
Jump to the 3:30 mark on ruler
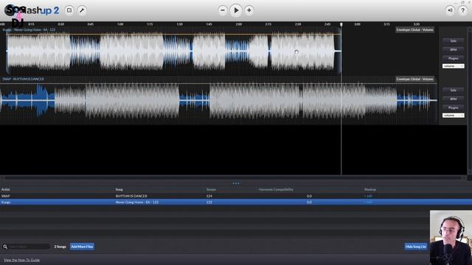(416, 24)
